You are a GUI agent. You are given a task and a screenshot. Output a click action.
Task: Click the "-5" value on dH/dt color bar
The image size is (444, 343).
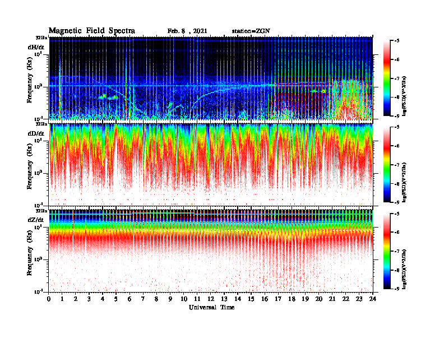397,41
